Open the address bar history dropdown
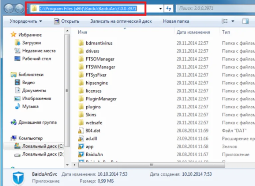255x186 pixels. coord(160,8)
